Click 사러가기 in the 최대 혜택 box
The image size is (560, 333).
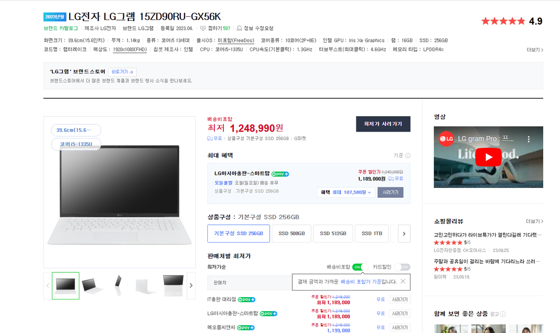390,193
